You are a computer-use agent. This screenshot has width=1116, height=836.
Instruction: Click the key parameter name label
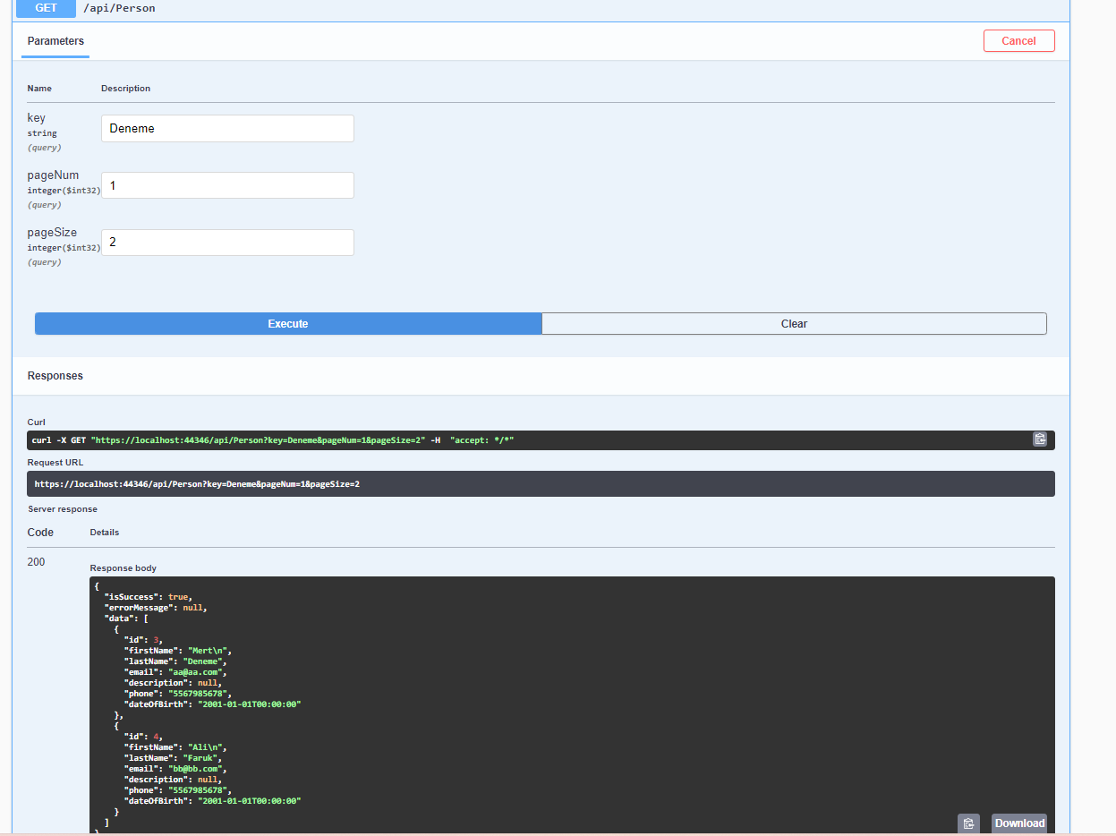click(36, 118)
